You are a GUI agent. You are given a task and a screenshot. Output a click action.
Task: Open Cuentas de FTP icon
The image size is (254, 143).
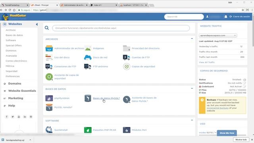pos(127,57)
